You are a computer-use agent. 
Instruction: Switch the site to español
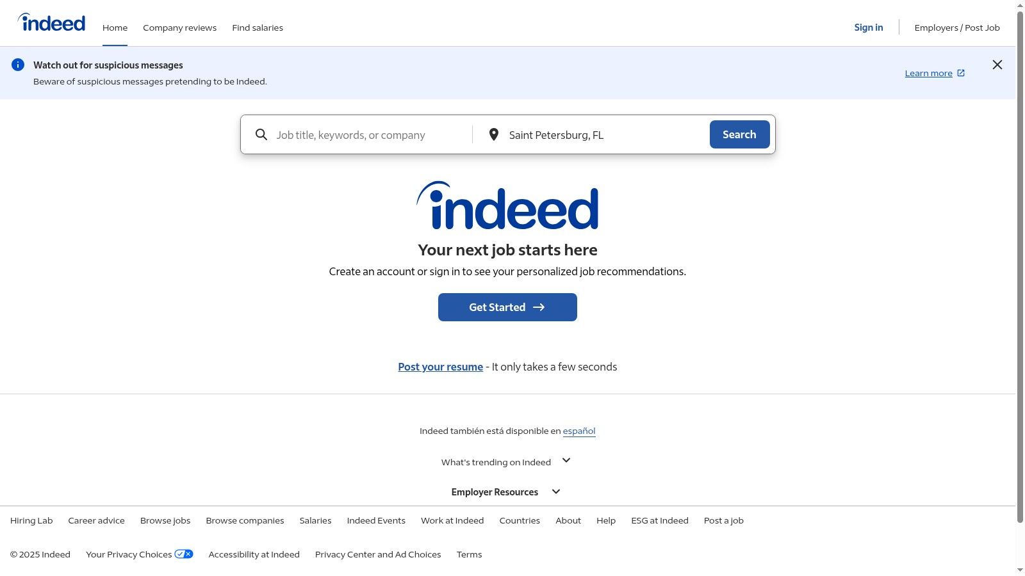pos(578,431)
